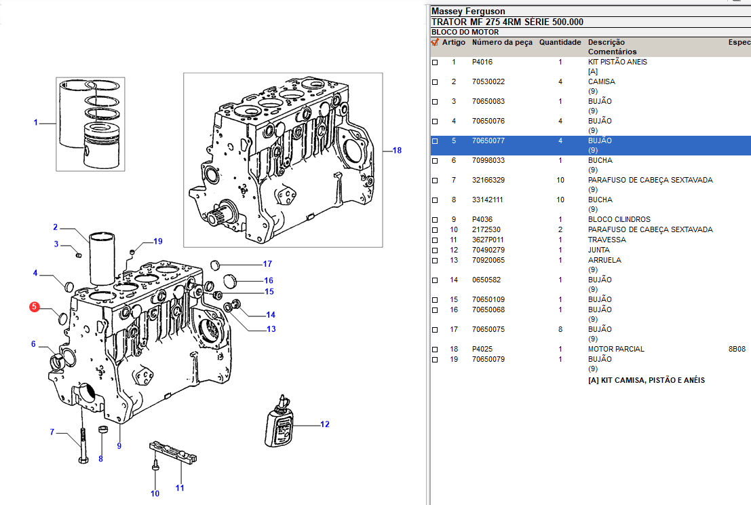This screenshot has height=505, width=751.
Task: Select callout number 18 in the diagram
Action: point(397,151)
